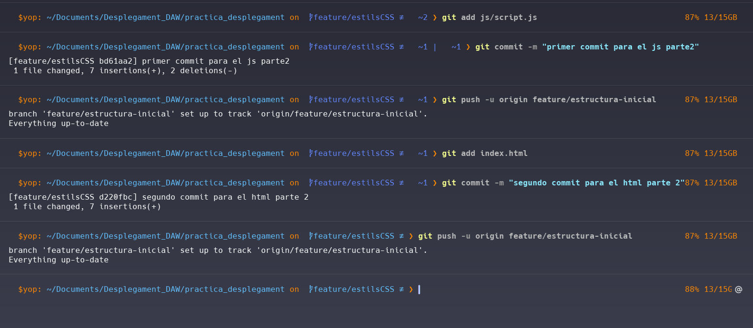Click the "git add js/script.js" command text
Screen dimensions: 753x328
tap(489, 18)
